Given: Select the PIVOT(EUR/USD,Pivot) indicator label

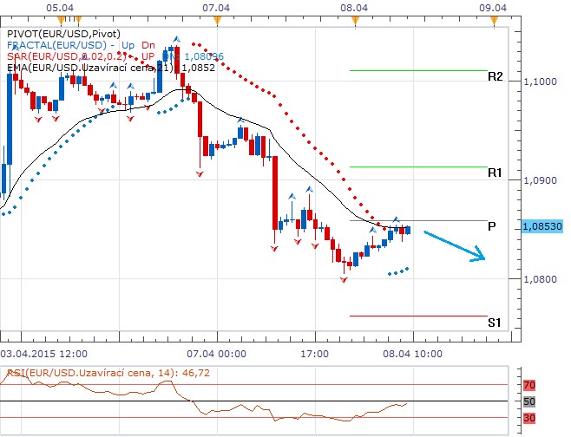Looking at the screenshot, I should click(x=57, y=33).
